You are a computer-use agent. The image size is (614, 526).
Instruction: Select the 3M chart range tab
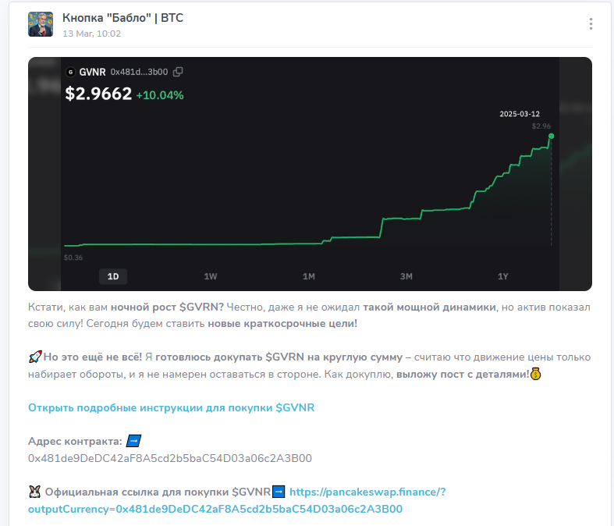pos(406,276)
